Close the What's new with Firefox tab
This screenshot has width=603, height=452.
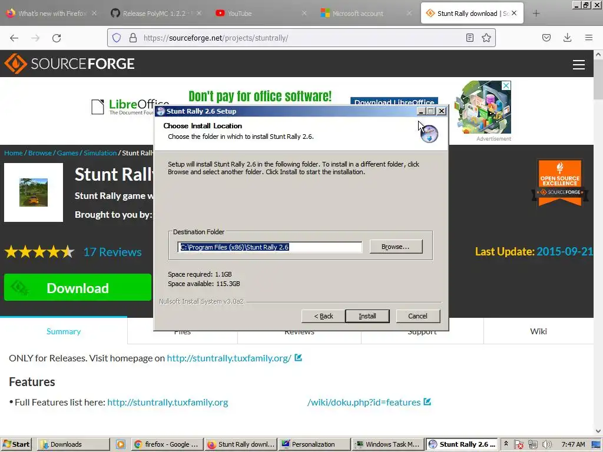94,13
